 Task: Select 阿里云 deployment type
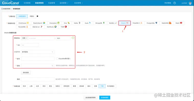click(x=32, y=16)
